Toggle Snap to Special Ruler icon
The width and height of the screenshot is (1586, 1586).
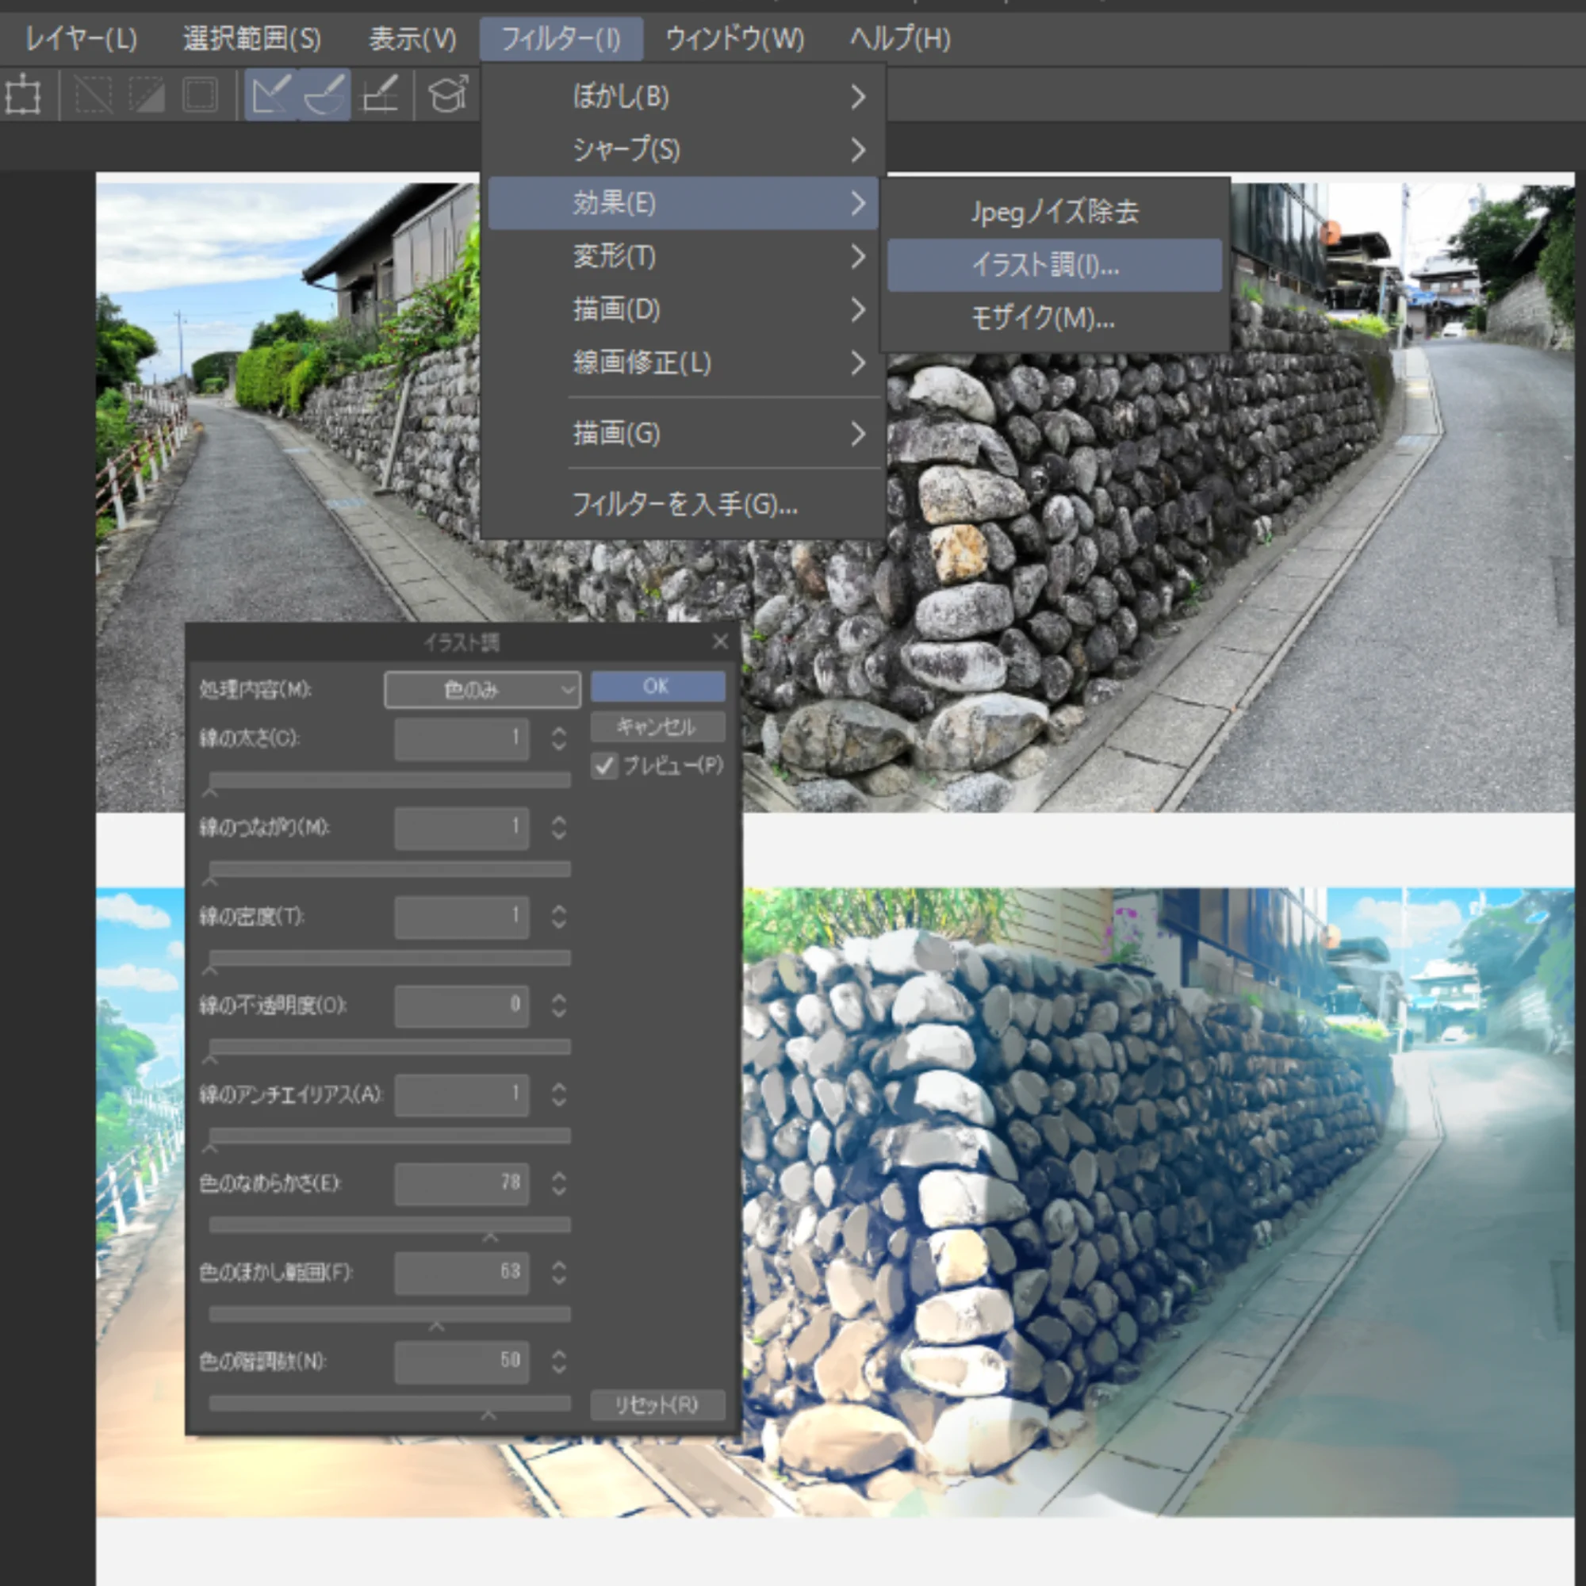(325, 95)
